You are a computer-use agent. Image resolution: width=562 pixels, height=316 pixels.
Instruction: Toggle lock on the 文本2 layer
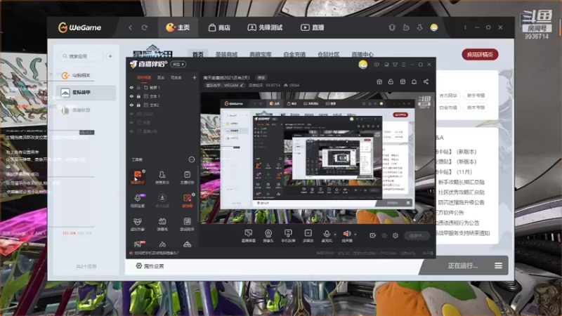coord(138,105)
